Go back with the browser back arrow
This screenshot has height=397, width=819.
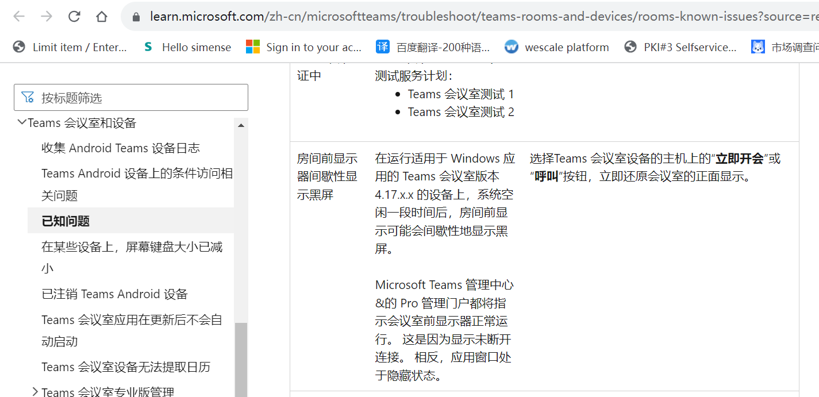tap(19, 17)
